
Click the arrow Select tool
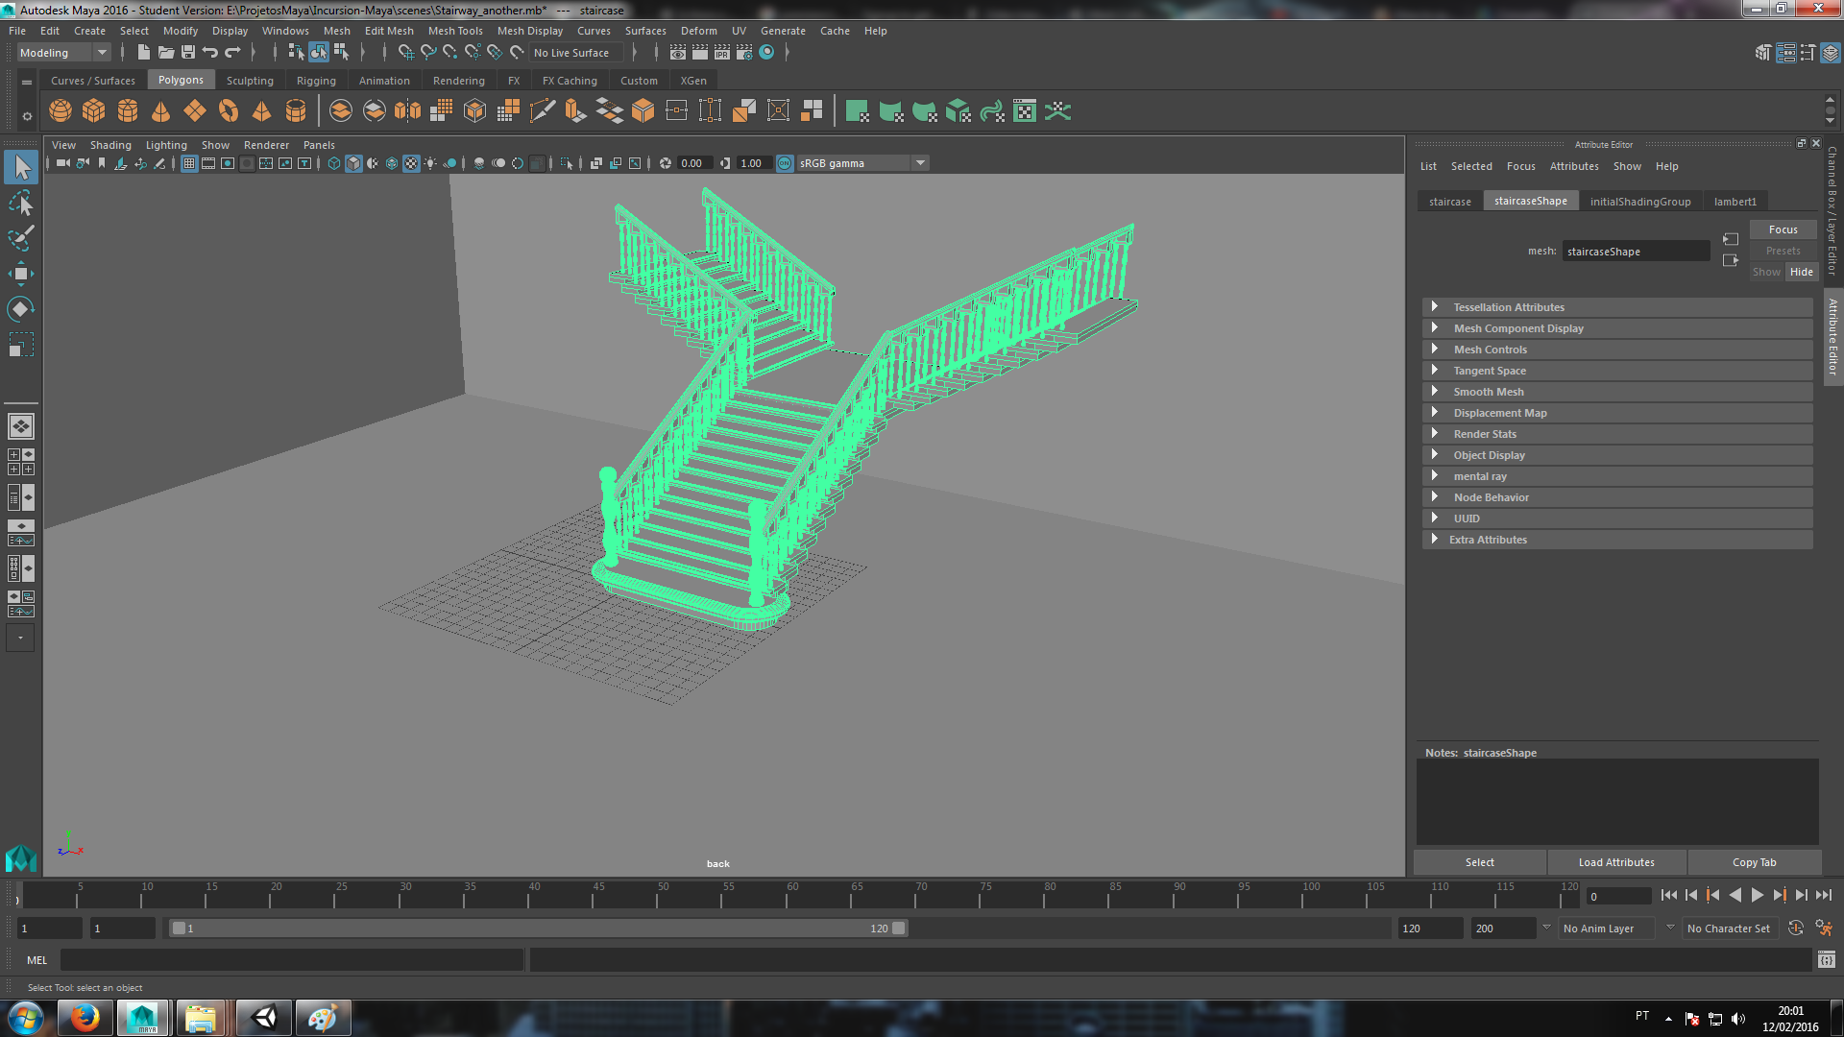21,167
